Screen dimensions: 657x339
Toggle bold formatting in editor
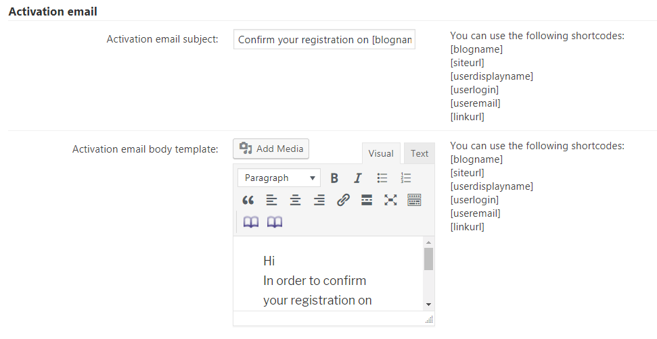(x=334, y=178)
